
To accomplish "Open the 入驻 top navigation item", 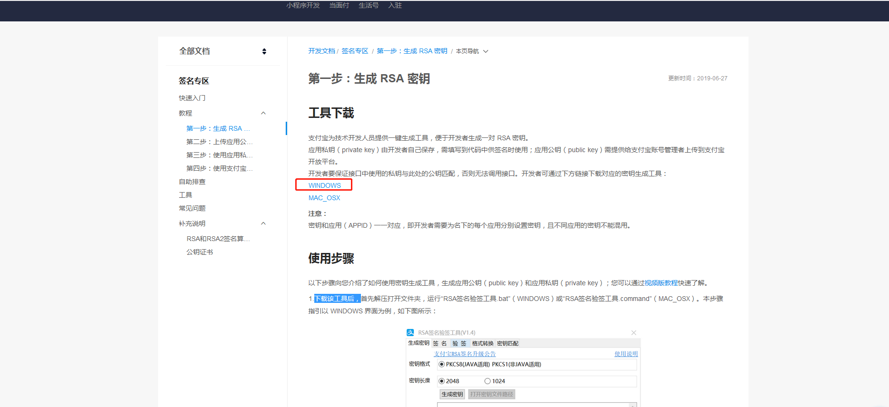I will [x=395, y=5].
